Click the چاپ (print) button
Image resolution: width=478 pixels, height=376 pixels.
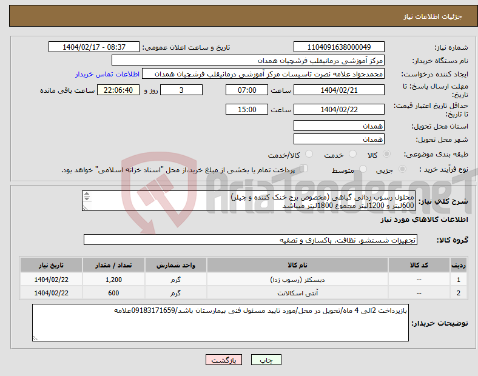pos(266,360)
